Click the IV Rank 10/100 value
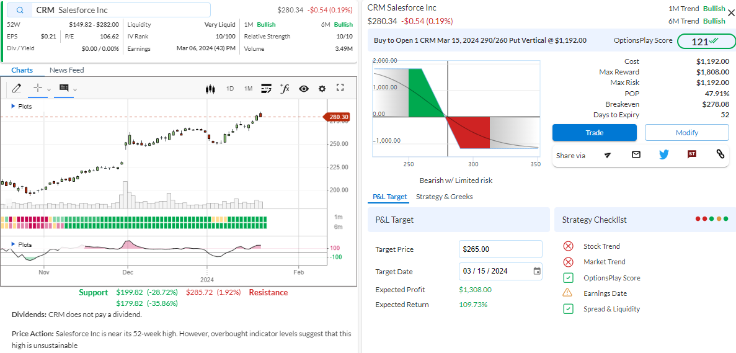Screen dimensions: 736x353 point(225,36)
